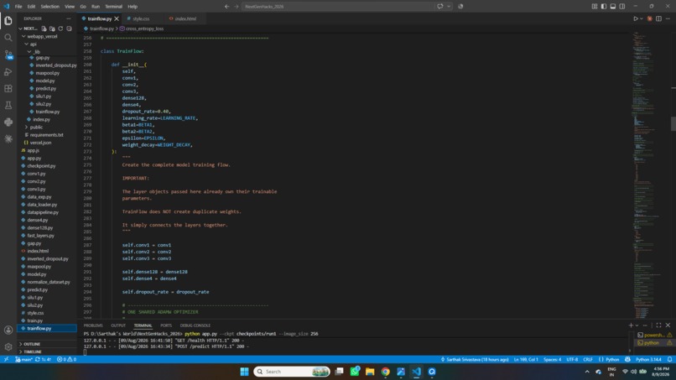Open the editor More Actions ellipsis
Image resolution: width=676 pixels, height=380 pixels.
[x=668, y=18]
